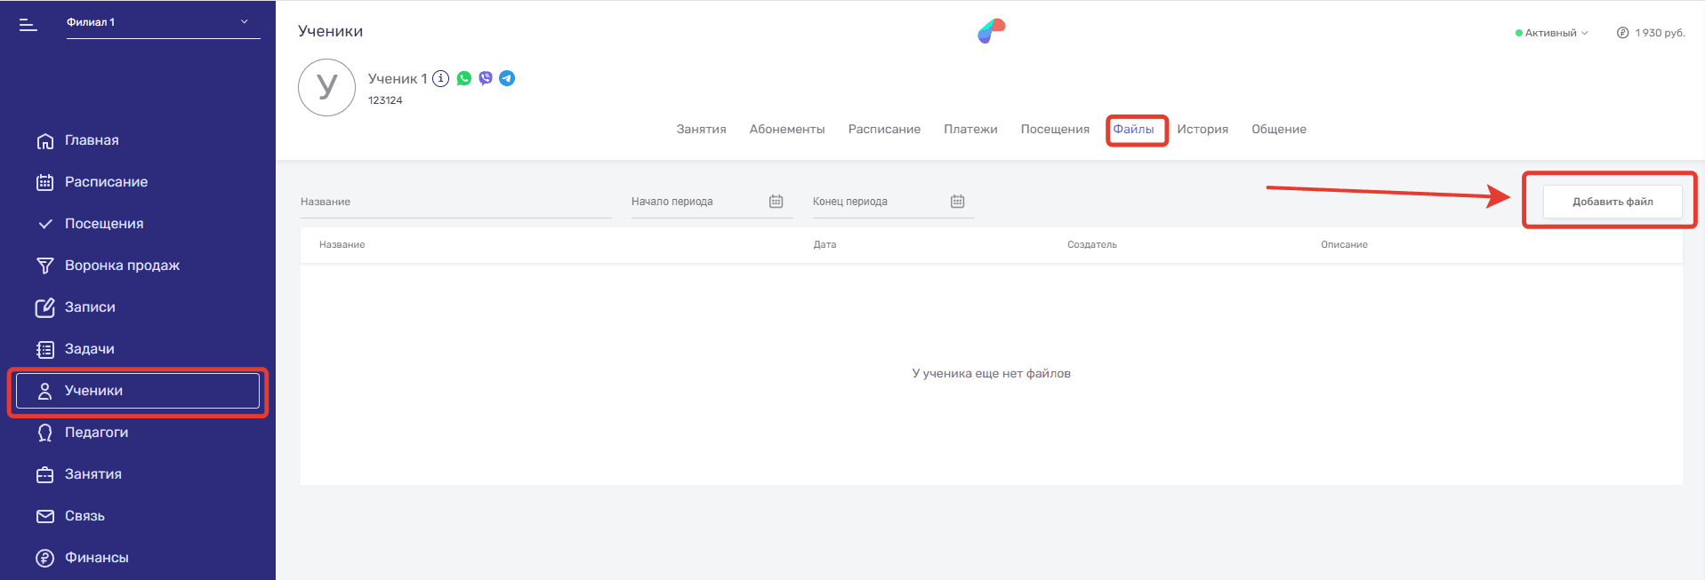The width and height of the screenshot is (1705, 580).
Task: Open calendar picker for Начало периода
Action: [776, 202]
